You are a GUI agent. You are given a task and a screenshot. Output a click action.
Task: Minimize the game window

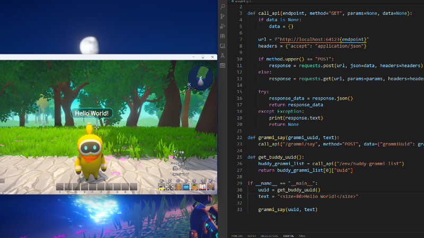(x=193, y=57)
